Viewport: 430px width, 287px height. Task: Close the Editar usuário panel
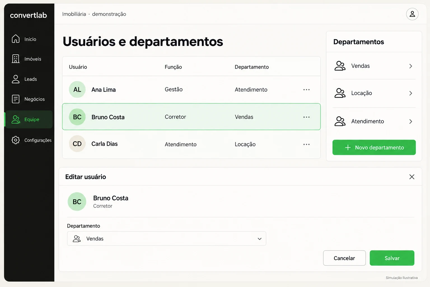[x=412, y=177]
